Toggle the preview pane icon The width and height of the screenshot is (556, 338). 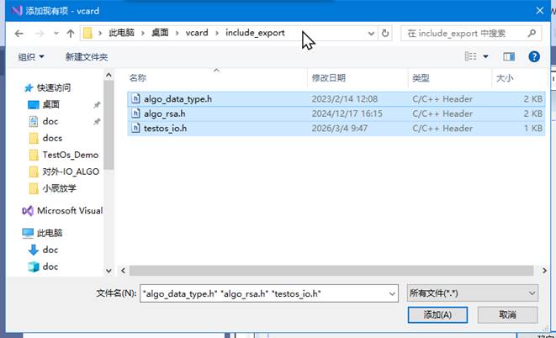pyautogui.click(x=509, y=57)
